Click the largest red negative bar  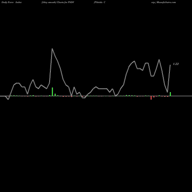pyautogui.click(x=151, y=98)
